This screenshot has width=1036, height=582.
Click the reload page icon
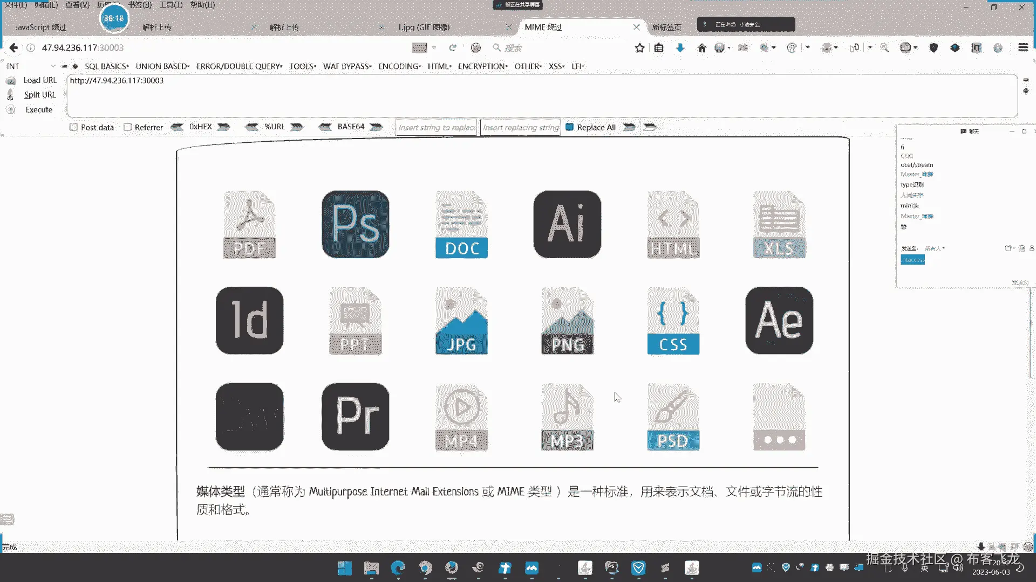click(453, 47)
